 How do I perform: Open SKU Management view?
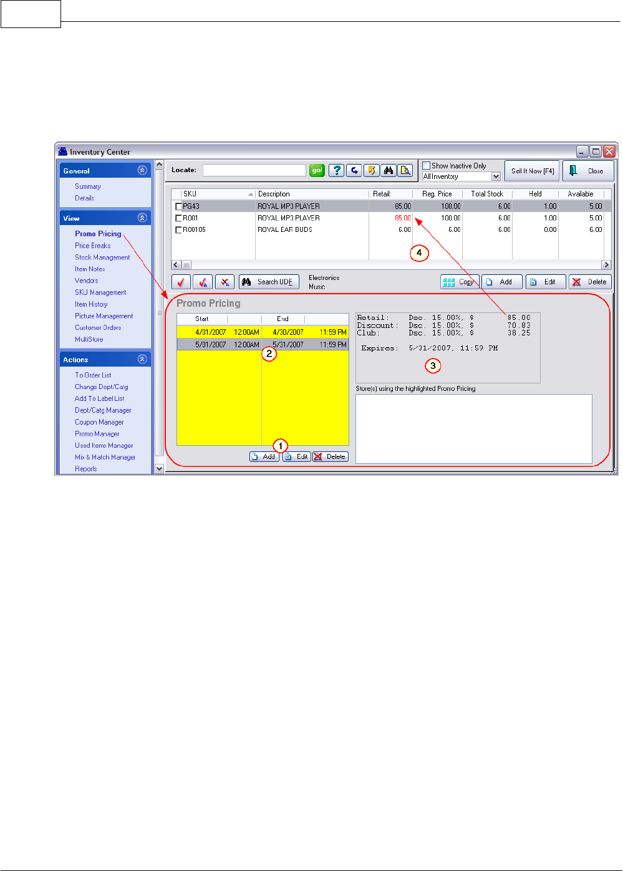click(x=100, y=292)
